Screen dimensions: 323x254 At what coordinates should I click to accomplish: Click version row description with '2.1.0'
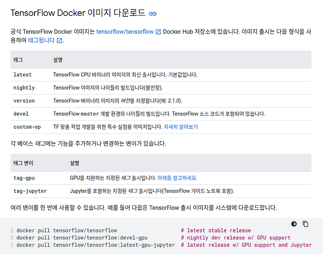pos(118,101)
